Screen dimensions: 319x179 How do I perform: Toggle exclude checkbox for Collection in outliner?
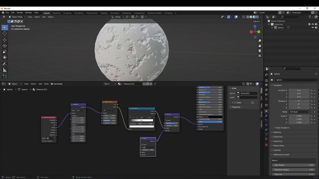[x=309, y=24]
